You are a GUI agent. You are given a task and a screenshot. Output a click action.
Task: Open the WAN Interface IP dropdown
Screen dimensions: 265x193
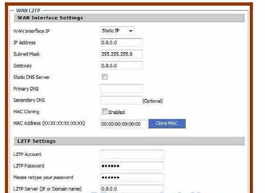click(117, 31)
